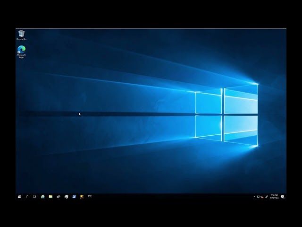Launch PowerShell from taskbar

[x=74, y=197]
